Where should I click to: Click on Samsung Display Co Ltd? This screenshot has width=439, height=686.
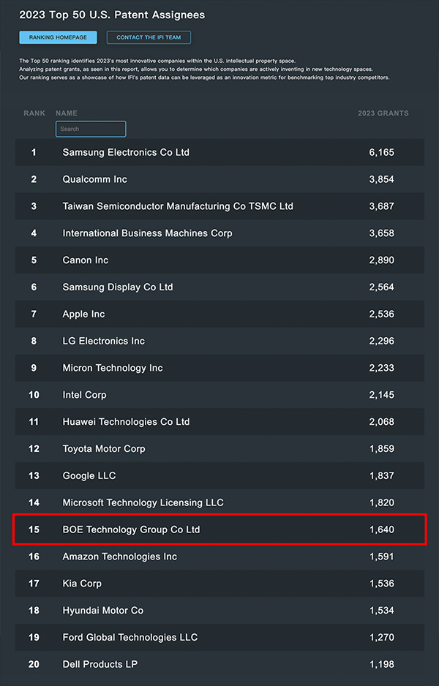(x=118, y=287)
